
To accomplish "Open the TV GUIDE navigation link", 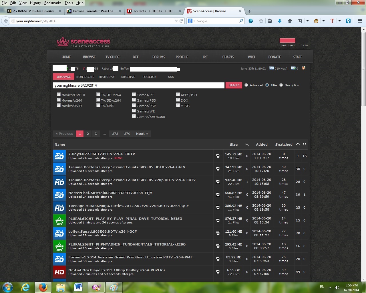I will point(112,57).
